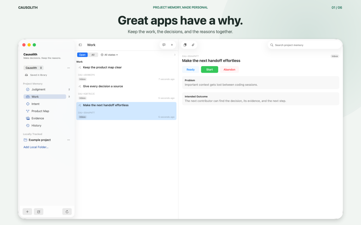Toggle the sidebar panel icon beside Work

tap(80, 45)
